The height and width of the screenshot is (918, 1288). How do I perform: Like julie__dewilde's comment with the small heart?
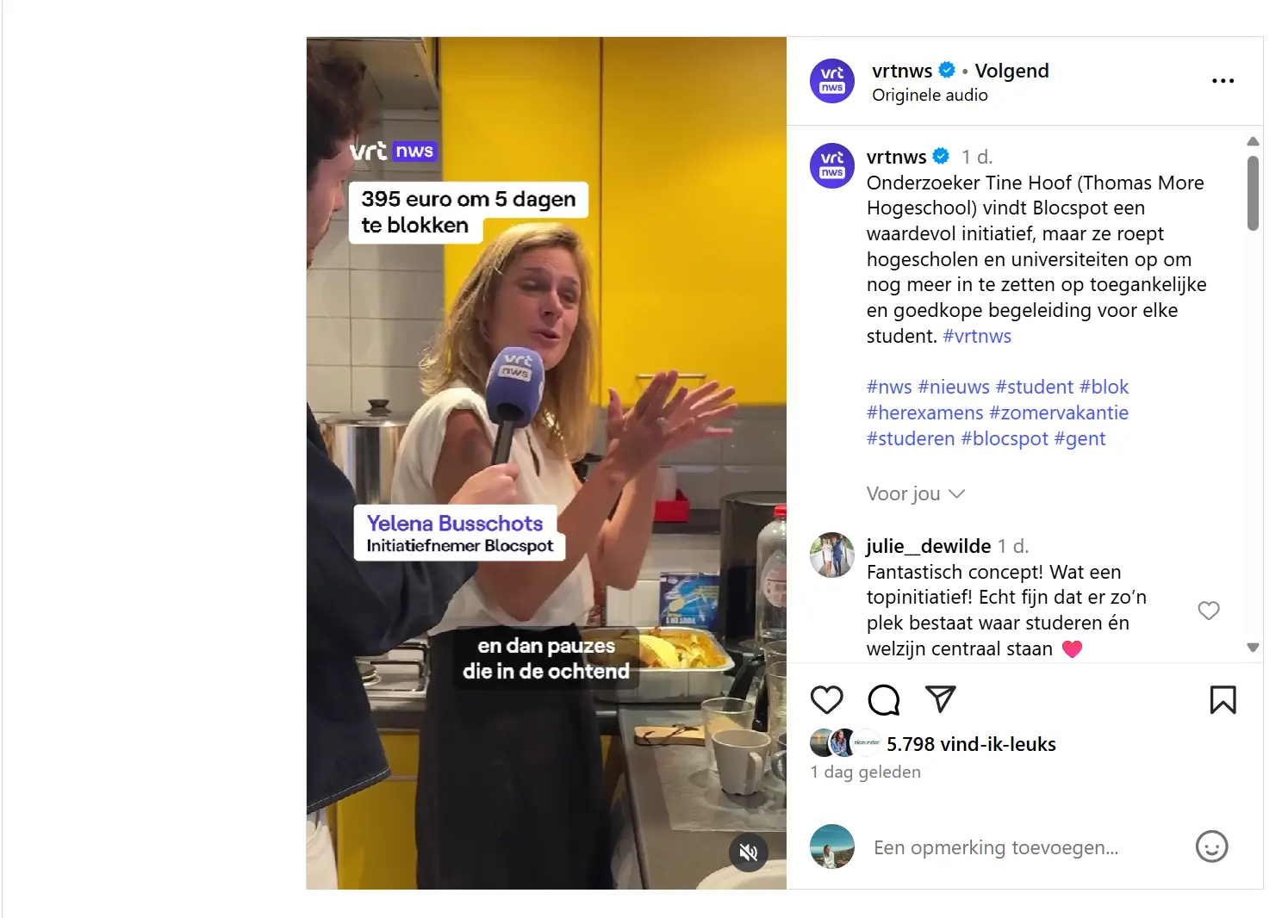[x=1209, y=611]
